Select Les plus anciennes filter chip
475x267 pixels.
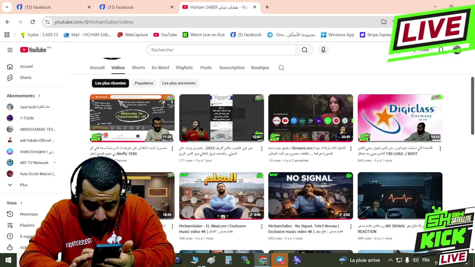(x=179, y=83)
